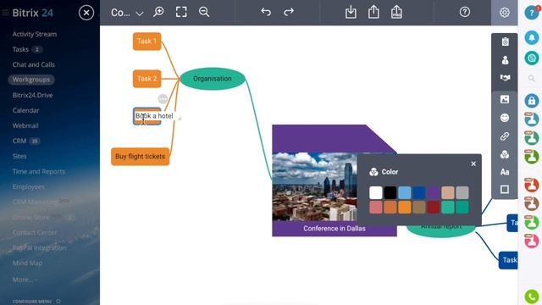Pick the white color swatch
Screen dimensions: 542x305
(376, 192)
